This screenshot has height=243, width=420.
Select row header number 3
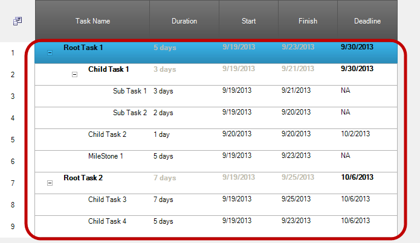13,96
